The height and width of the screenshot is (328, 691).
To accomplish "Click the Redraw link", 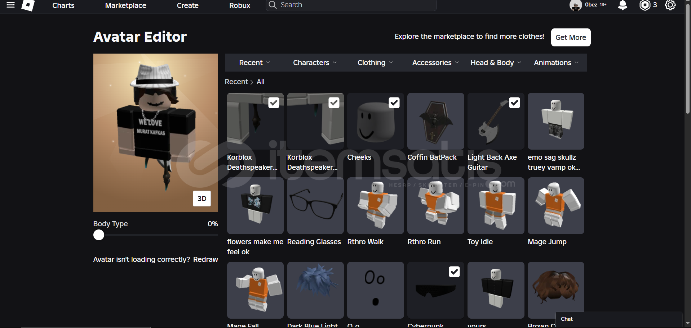I will [205, 259].
